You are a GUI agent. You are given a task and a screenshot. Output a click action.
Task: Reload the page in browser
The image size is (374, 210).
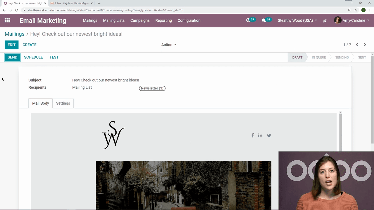click(17, 10)
